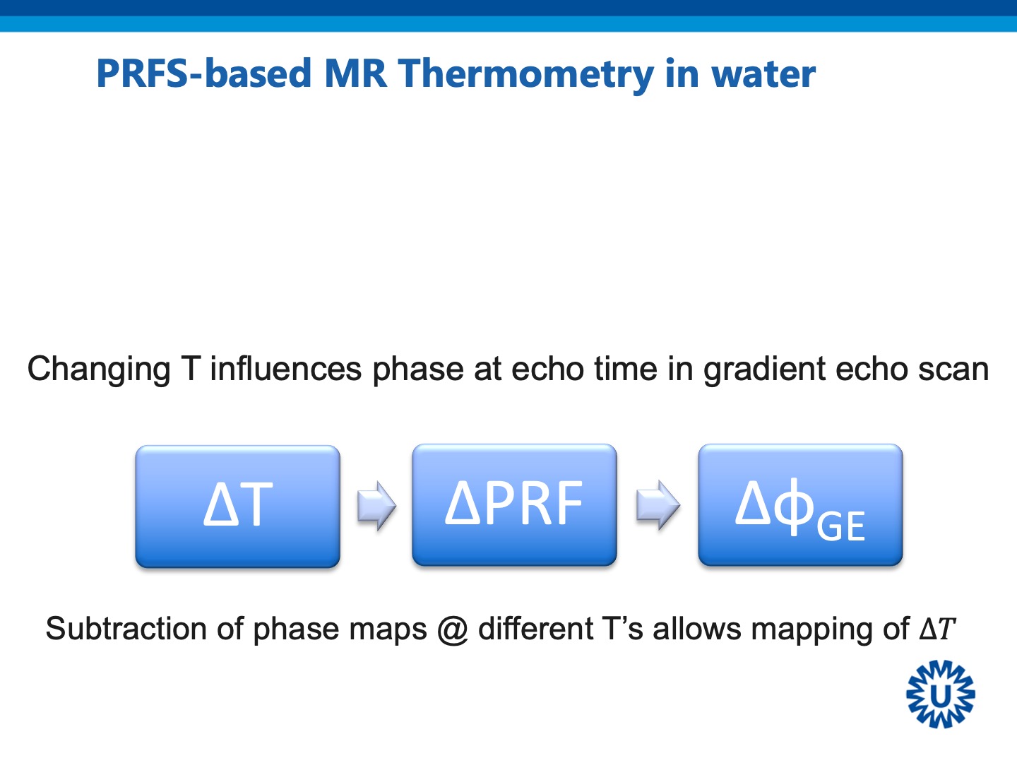Image resolution: width=1017 pixels, height=763 pixels.
Task: Click the empty white area below title
Action: click(509, 212)
